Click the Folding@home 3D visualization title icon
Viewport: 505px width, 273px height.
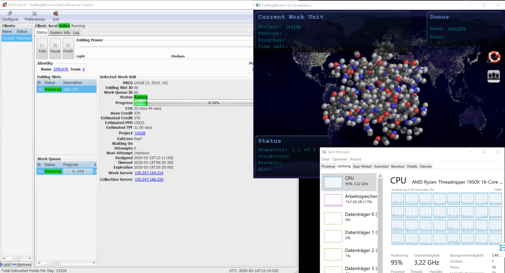[x=258, y=5]
